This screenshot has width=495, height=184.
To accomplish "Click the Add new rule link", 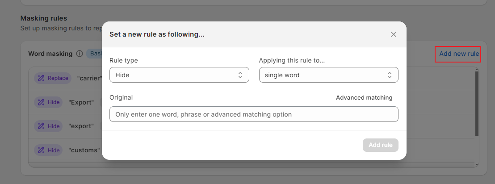I will tap(459, 54).
